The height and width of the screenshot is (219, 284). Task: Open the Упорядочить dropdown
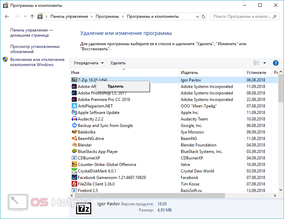88,63
